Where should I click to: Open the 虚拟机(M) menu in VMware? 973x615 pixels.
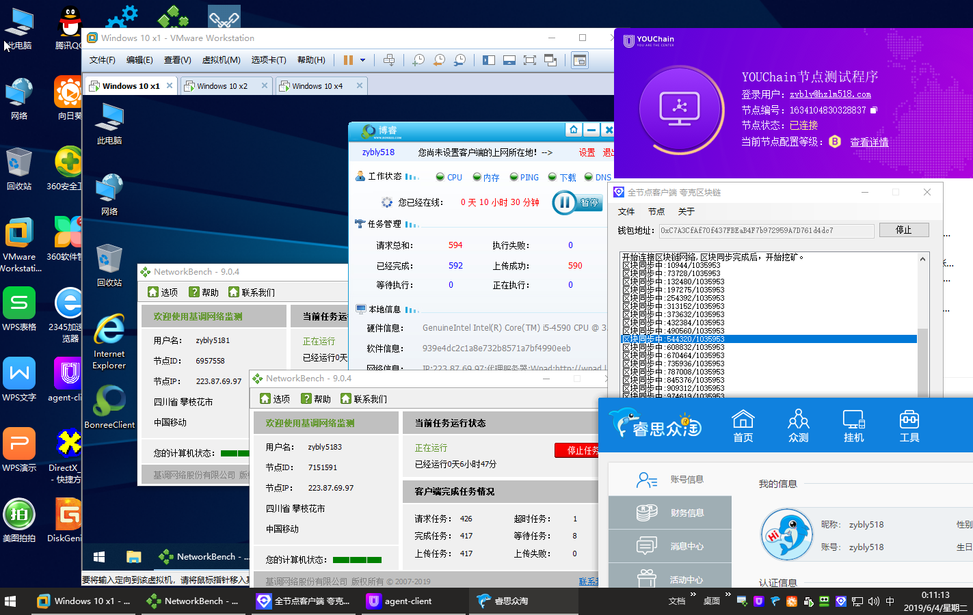coord(222,60)
